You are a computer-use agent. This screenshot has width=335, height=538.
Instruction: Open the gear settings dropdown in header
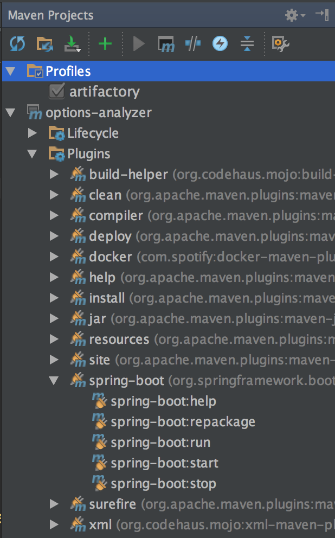coord(295,15)
